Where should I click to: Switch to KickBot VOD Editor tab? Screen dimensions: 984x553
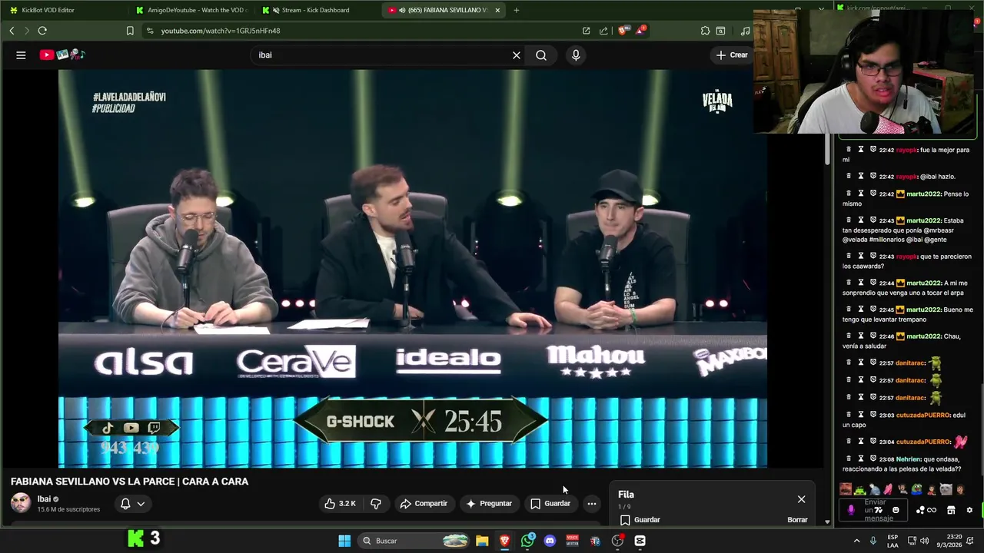[x=63, y=10]
